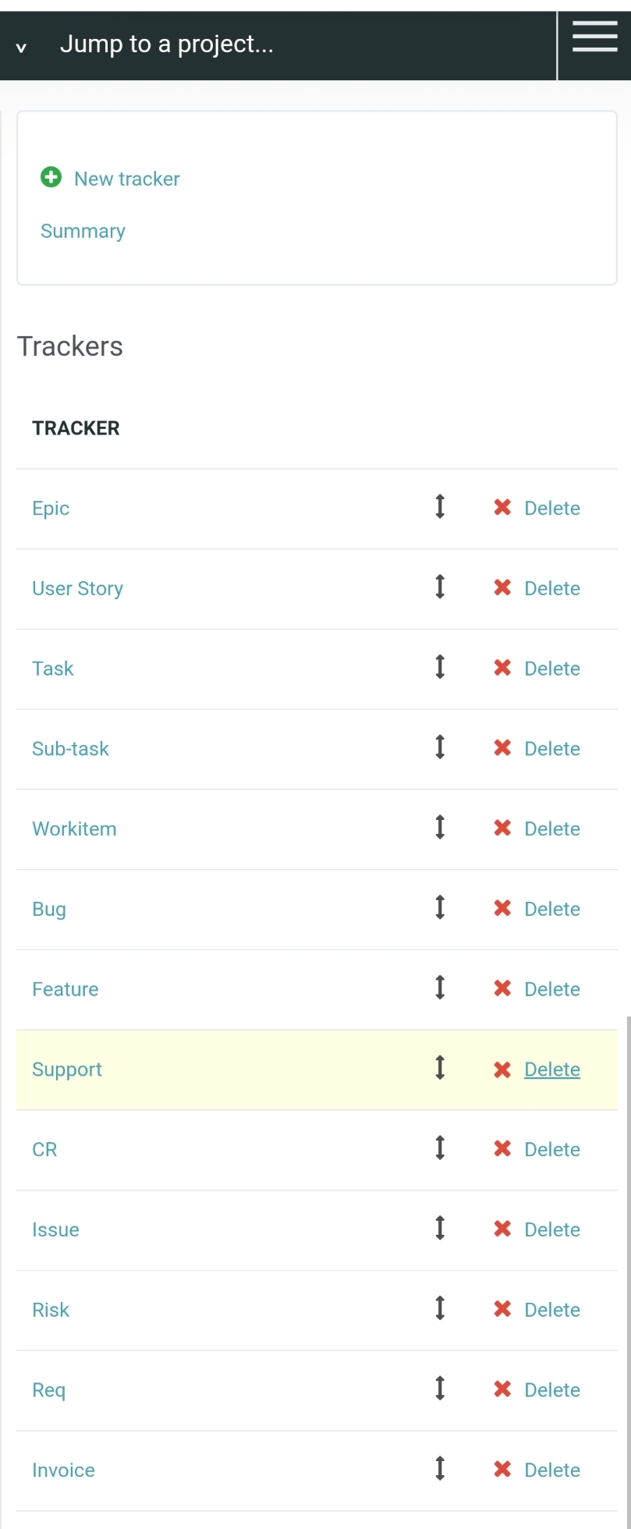Viewport: 631px width, 1529px height.
Task: Click the green plus New tracker icon
Action: tap(51, 178)
